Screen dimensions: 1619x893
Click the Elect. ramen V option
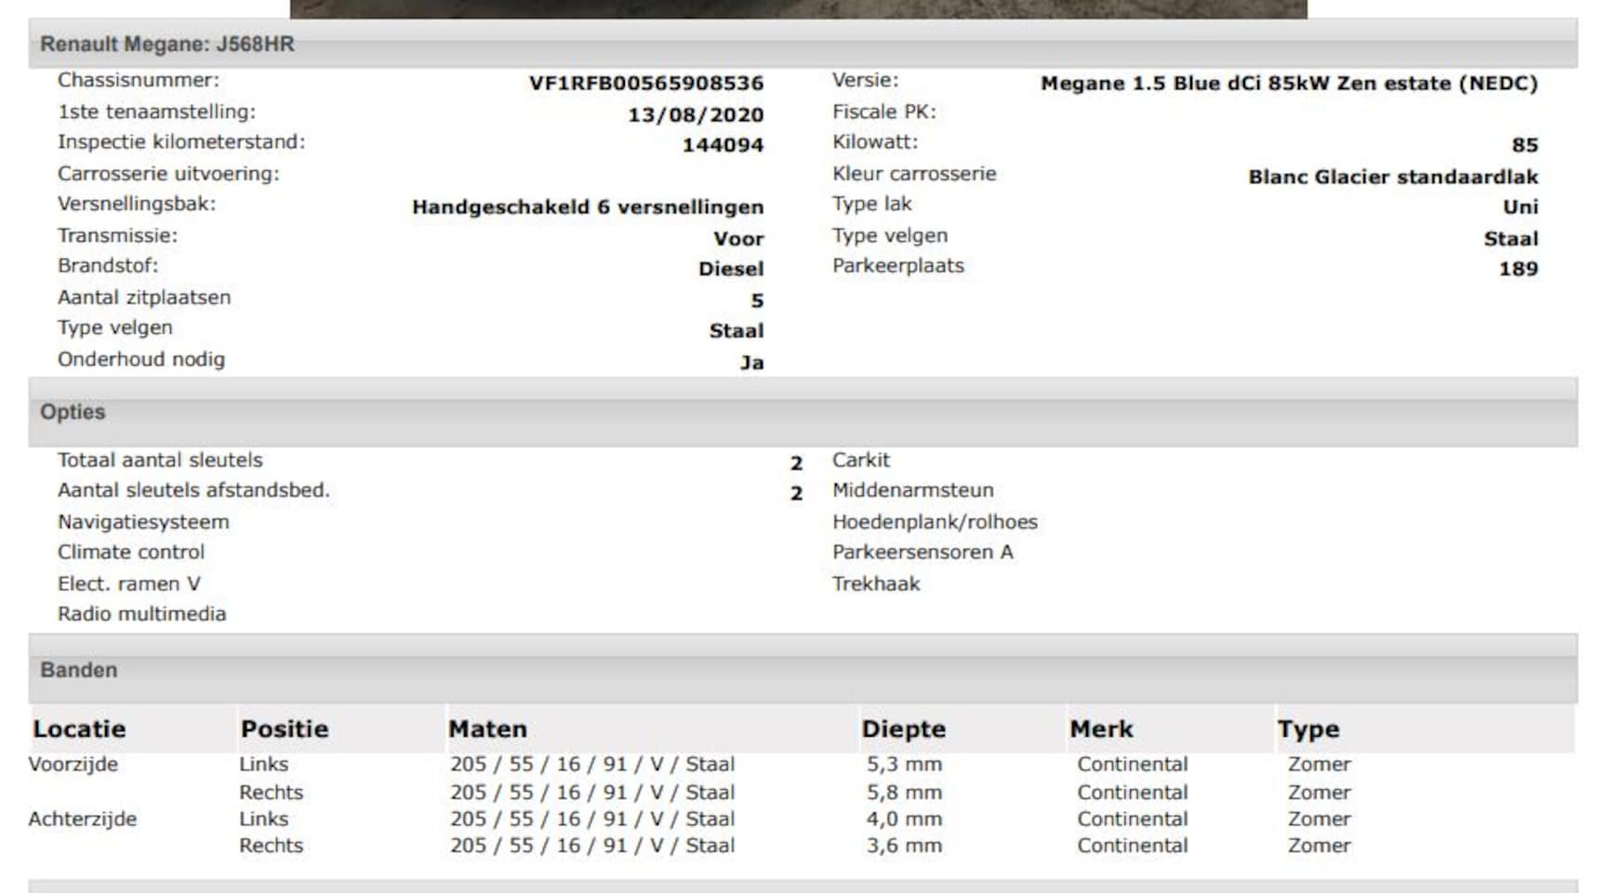click(128, 583)
